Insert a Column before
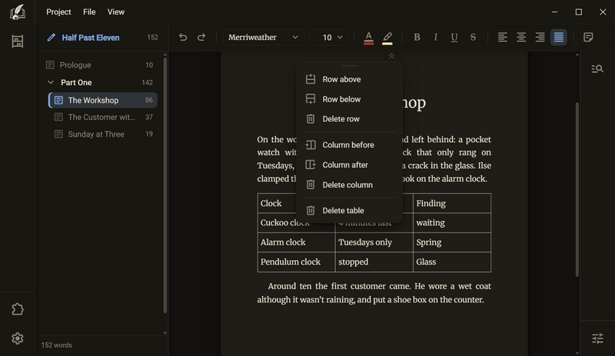Viewport: 615px width, 356px height. 349,145
